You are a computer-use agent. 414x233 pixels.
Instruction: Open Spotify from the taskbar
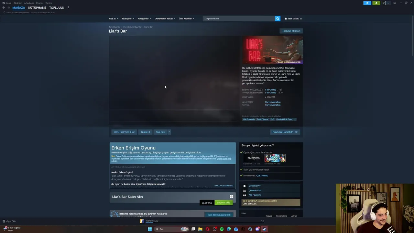click(x=222, y=229)
